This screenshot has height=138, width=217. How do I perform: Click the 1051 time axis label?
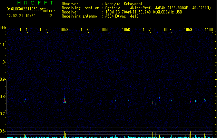pyautogui.click(x=23, y=30)
